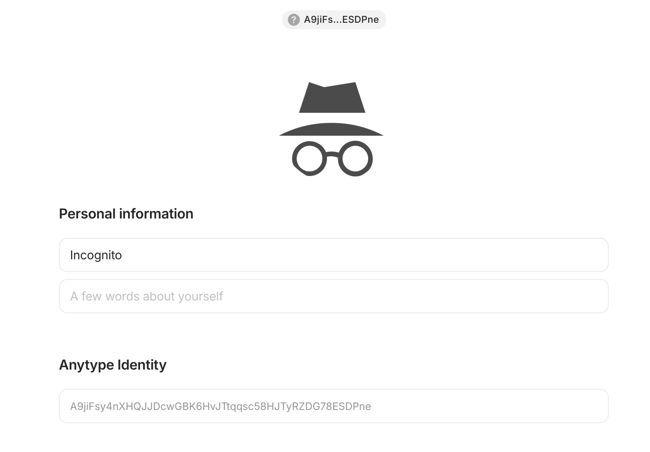
Task: Click the top identity pill's right edge
Action: coord(382,20)
